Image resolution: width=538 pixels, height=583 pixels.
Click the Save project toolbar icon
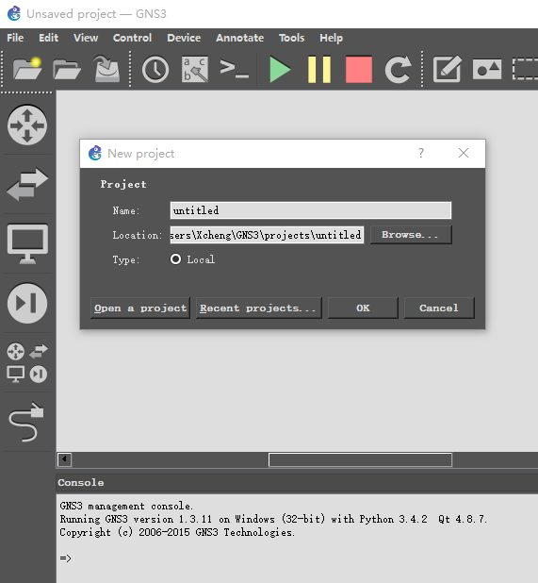(106, 69)
